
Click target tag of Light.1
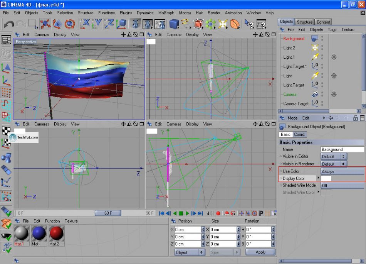point(334,57)
